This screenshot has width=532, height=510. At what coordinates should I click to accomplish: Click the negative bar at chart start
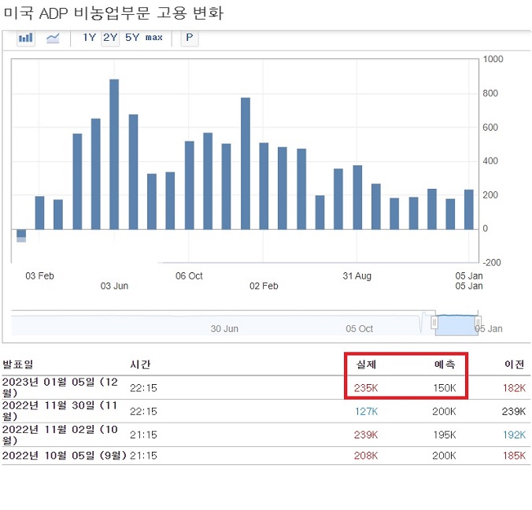pos(21,235)
